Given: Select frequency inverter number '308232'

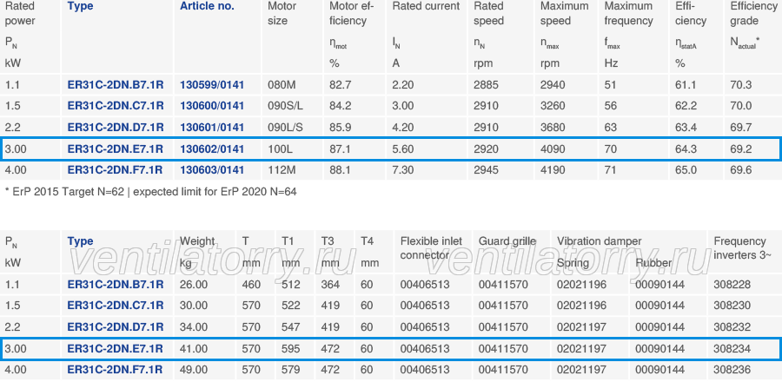Looking at the screenshot, I should 732,326.
